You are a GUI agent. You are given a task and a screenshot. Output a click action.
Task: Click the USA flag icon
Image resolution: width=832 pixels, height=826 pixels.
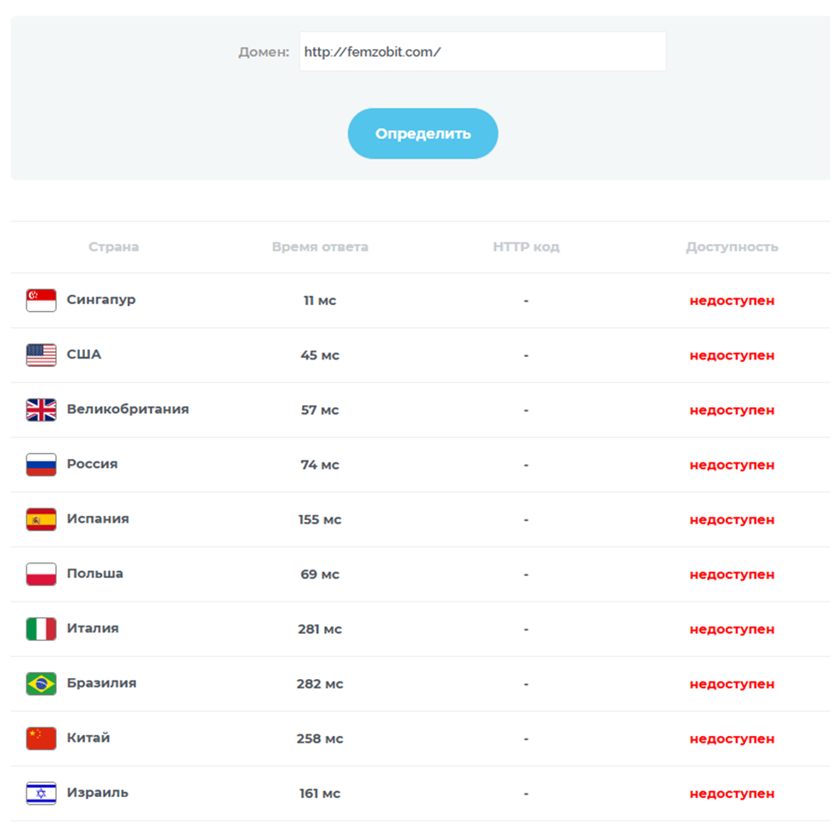(41, 355)
